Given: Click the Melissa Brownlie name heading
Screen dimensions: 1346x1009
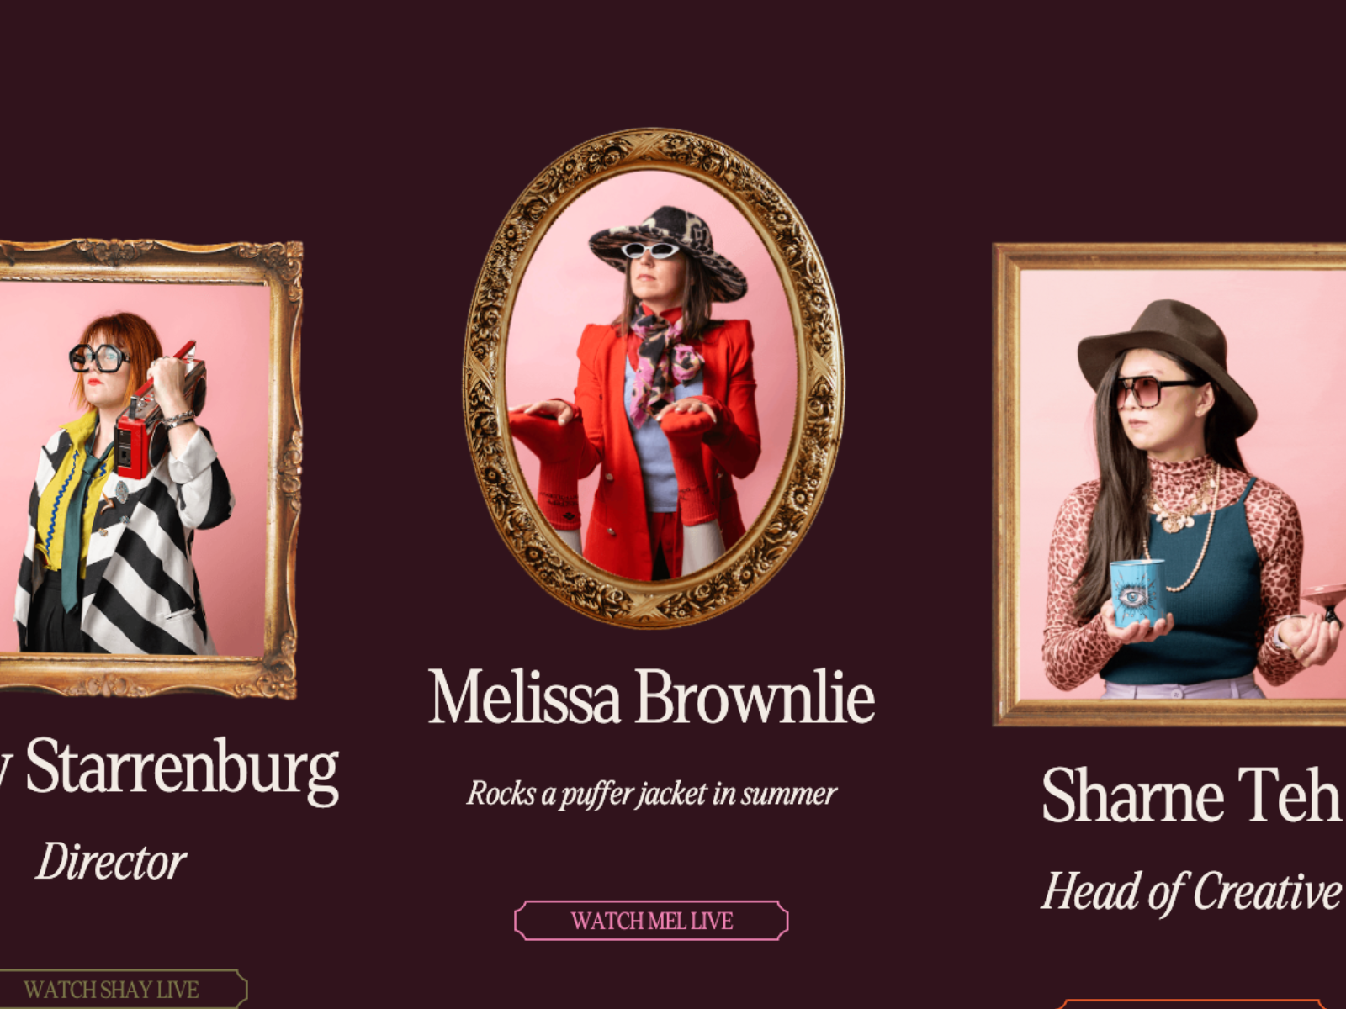Looking at the screenshot, I should click(651, 697).
